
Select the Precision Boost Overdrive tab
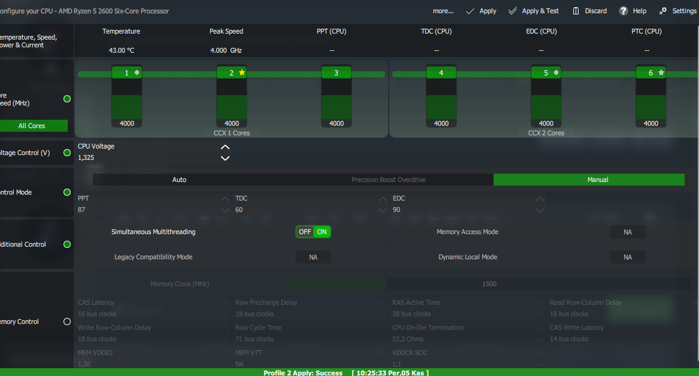click(x=388, y=180)
